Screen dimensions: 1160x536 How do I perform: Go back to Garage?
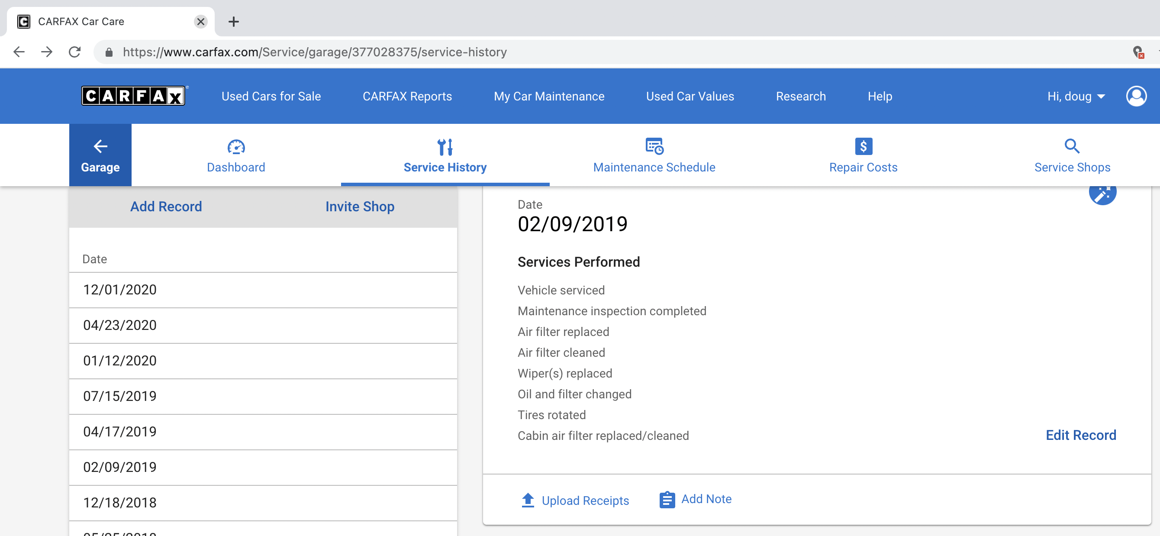pyautogui.click(x=100, y=155)
